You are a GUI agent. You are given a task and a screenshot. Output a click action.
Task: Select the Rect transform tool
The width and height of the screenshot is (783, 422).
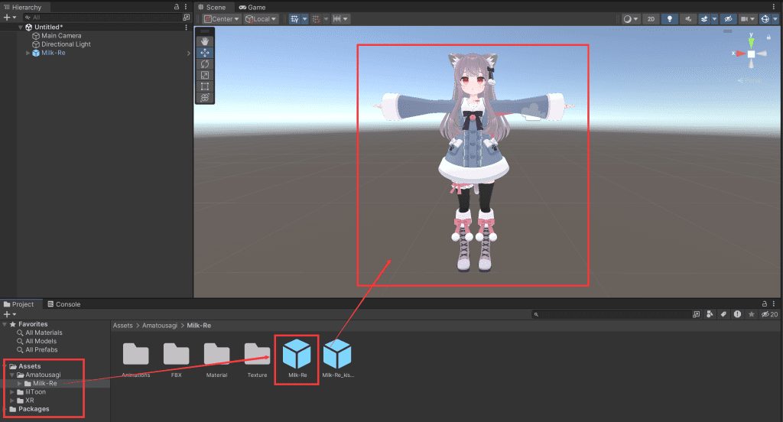click(x=205, y=86)
